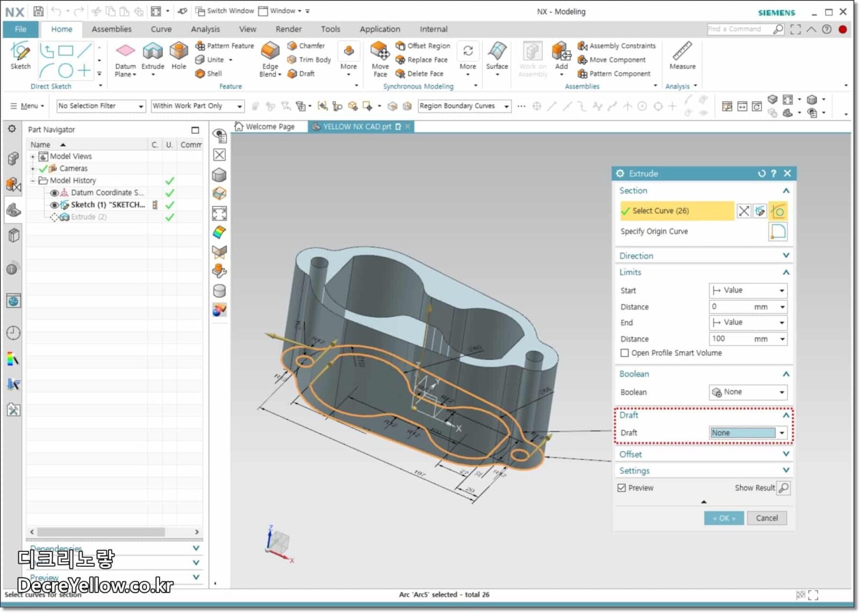This screenshot has height=613, width=860.
Task: Open Assembly Constraints
Action: [617, 46]
